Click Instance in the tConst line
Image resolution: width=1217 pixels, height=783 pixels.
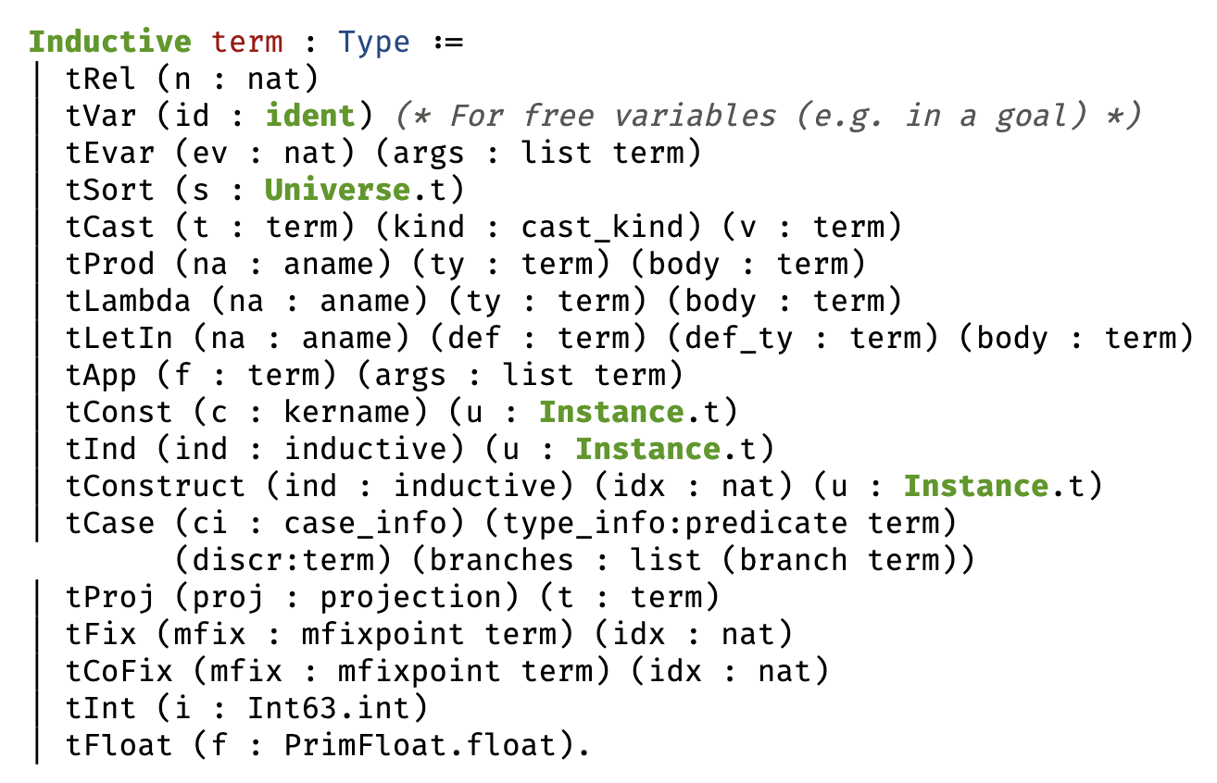pyautogui.click(x=612, y=413)
